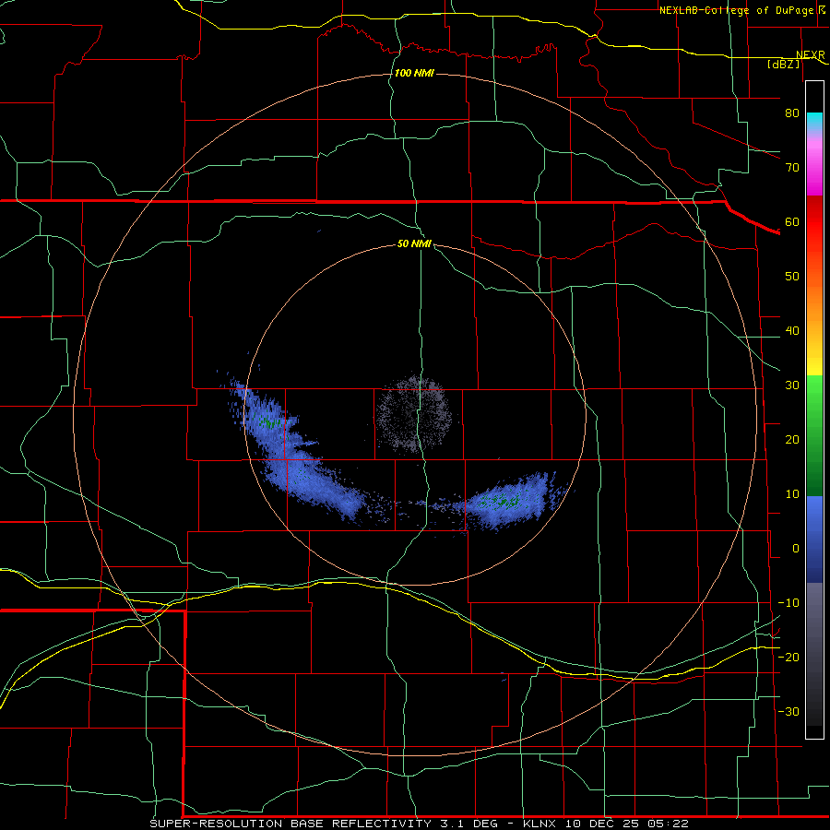
Task: Click the 10 DEC 25 date in the caption
Action: click(602, 824)
